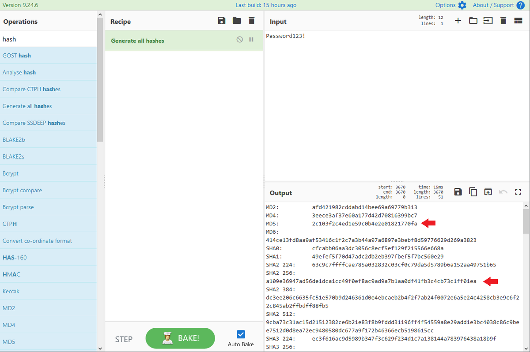Click the Options link
The height and width of the screenshot is (352, 530).
(445, 5)
